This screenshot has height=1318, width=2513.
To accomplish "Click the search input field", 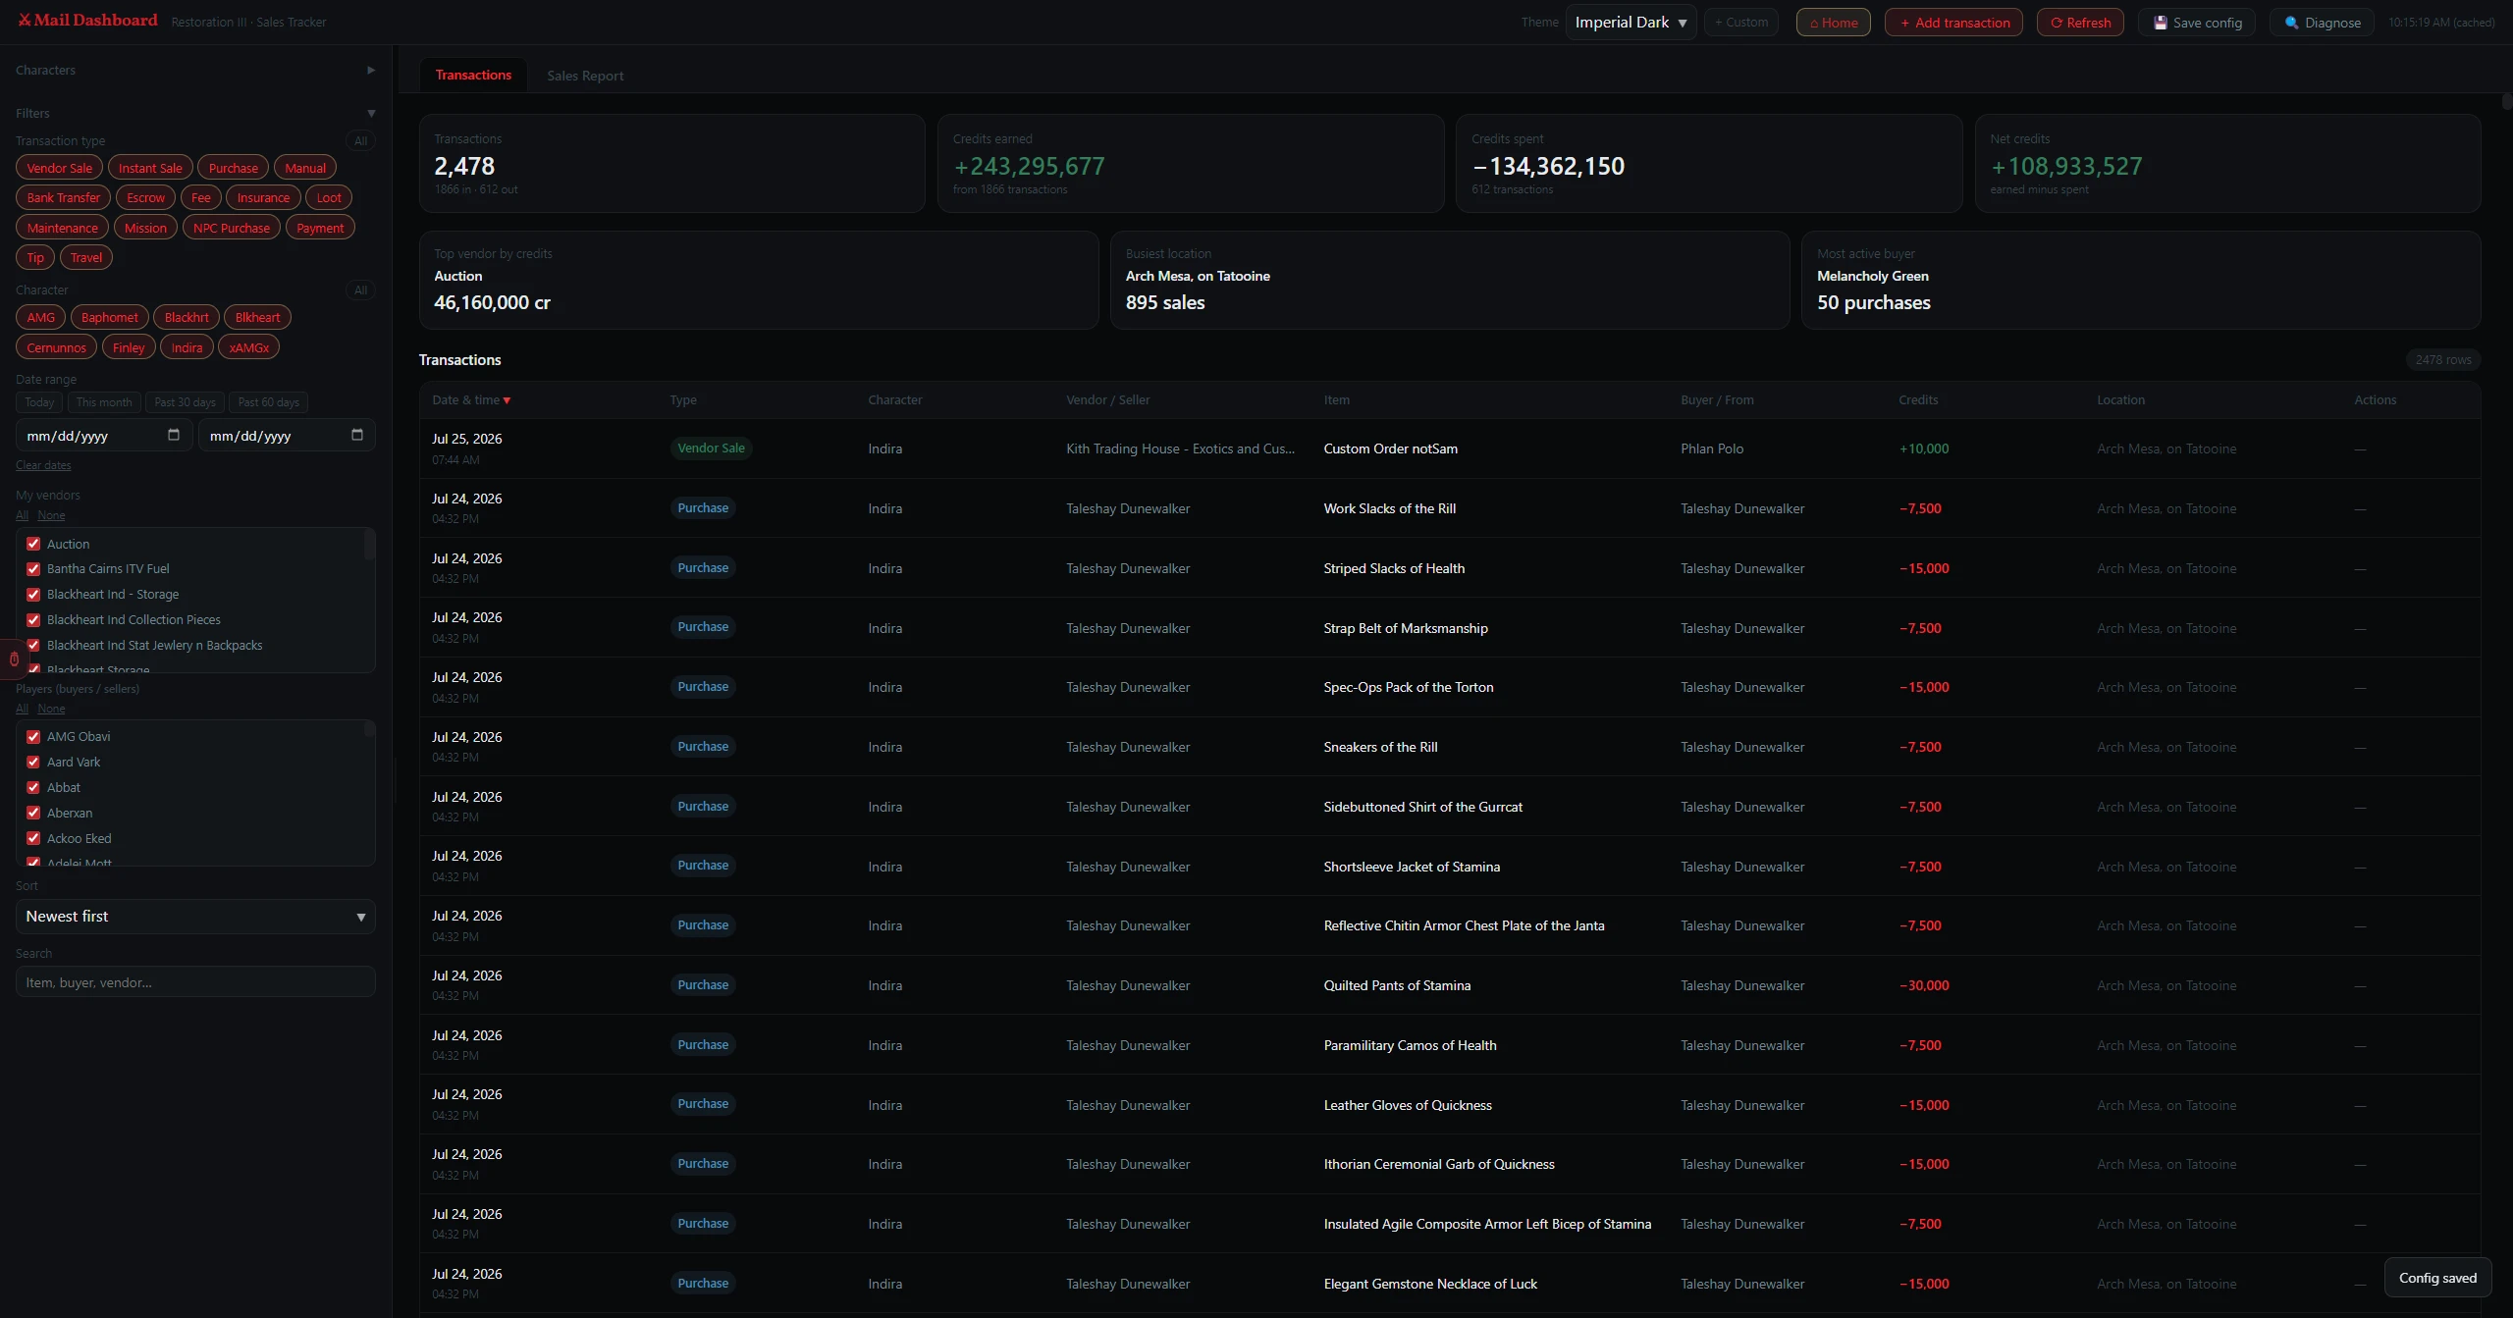I will pos(195,981).
